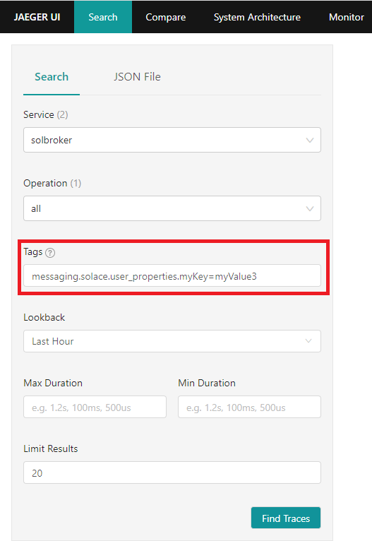The height and width of the screenshot is (541, 372).
Task: Switch to the JSON File tab
Action: click(137, 76)
